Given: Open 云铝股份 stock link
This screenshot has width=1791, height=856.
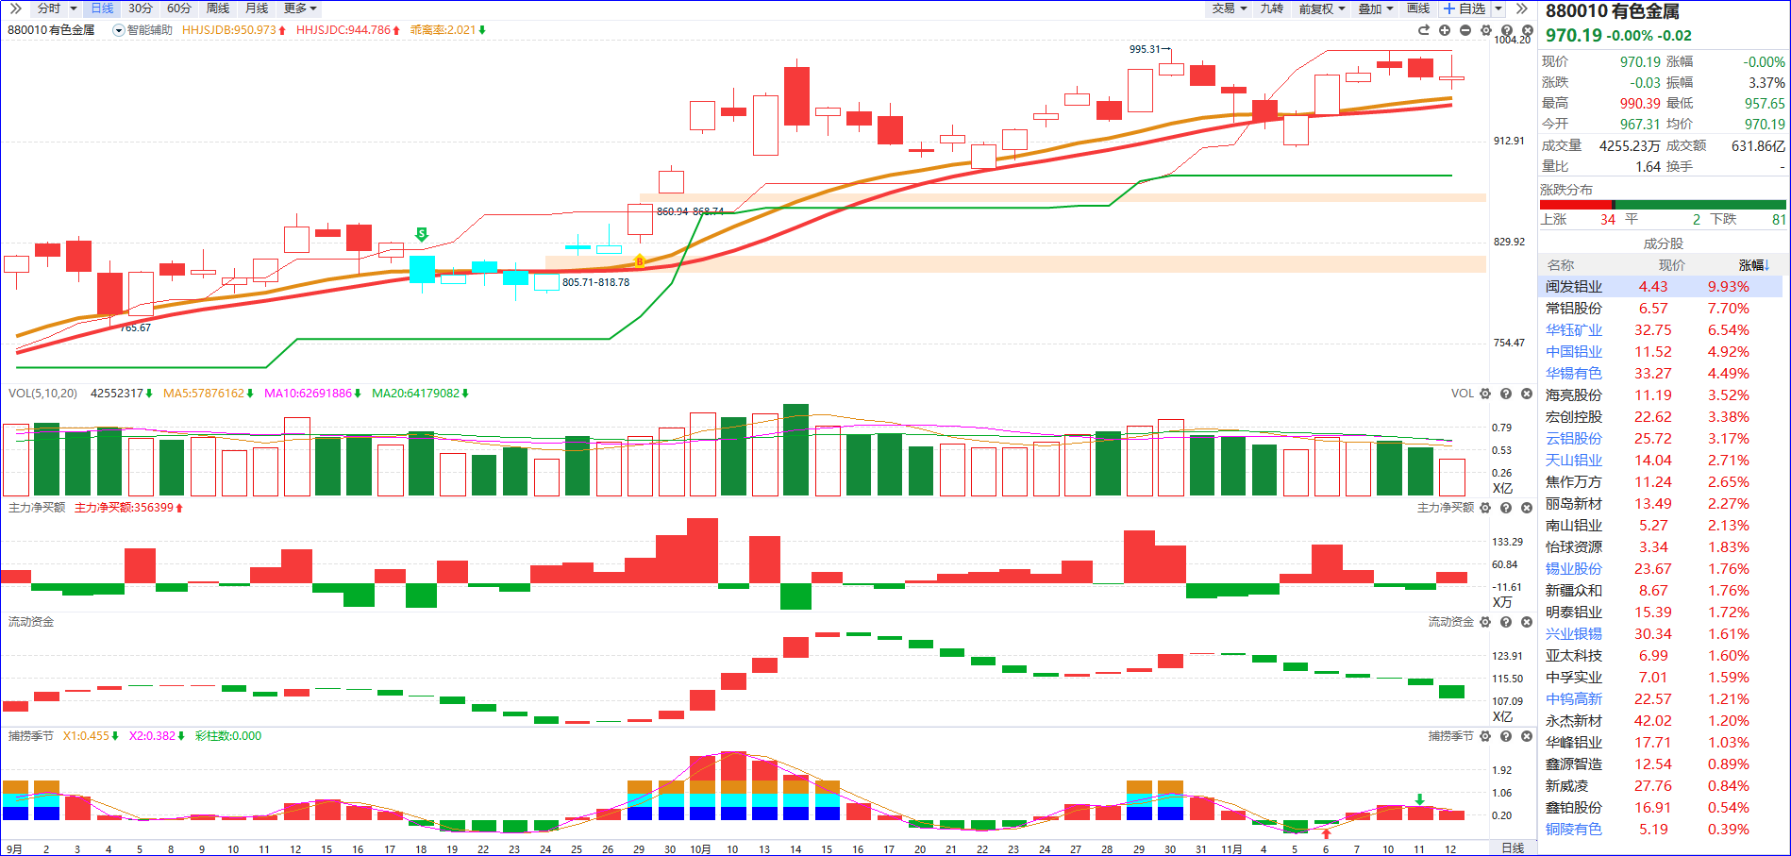Looking at the screenshot, I should pos(1574,439).
